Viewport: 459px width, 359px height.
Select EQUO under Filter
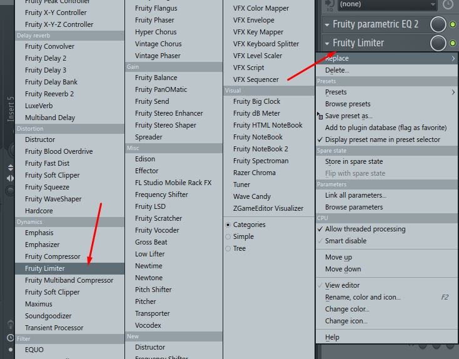tap(69, 350)
